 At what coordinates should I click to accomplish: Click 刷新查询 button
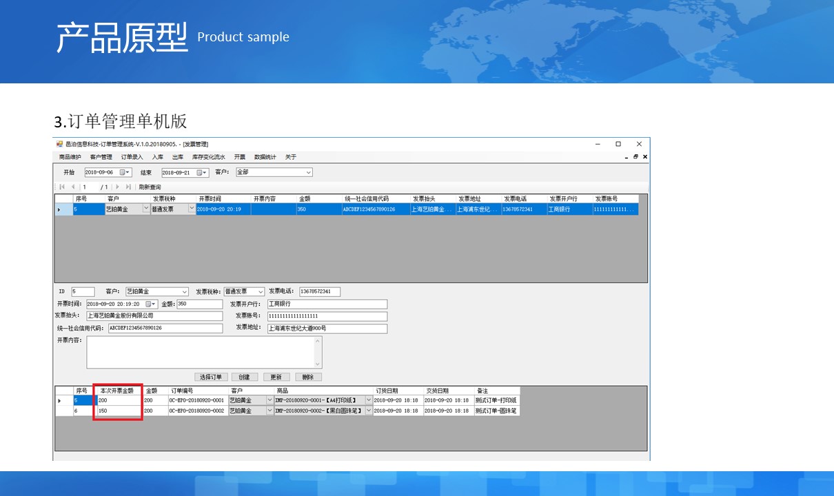coord(150,187)
